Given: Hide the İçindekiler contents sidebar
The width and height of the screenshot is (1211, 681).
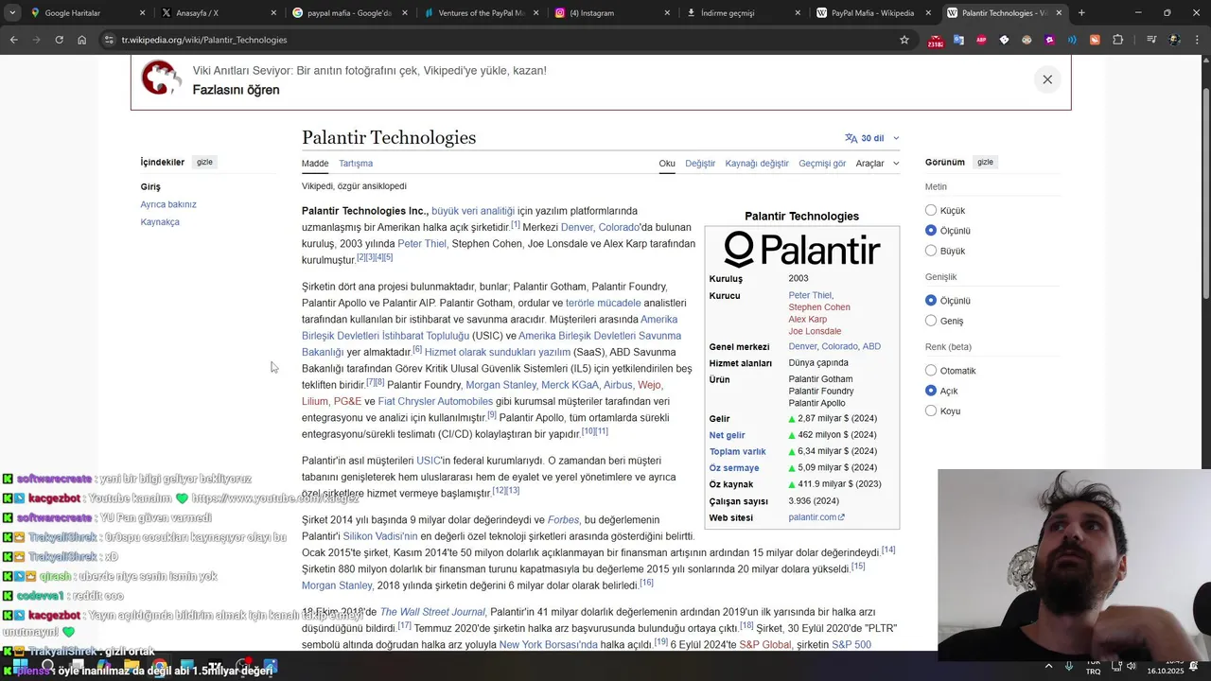Looking at the screenshot, I should tap(204, 162).
